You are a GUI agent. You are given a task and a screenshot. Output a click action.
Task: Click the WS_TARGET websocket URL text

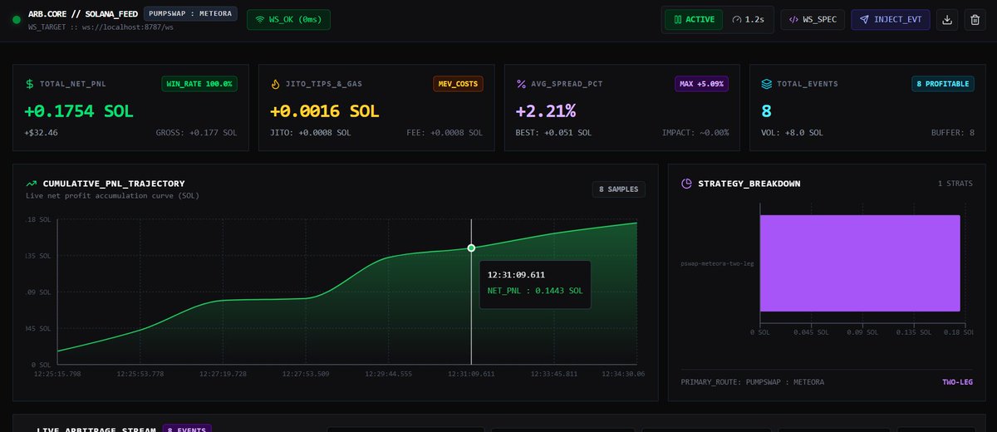click(x=101, y=27)
